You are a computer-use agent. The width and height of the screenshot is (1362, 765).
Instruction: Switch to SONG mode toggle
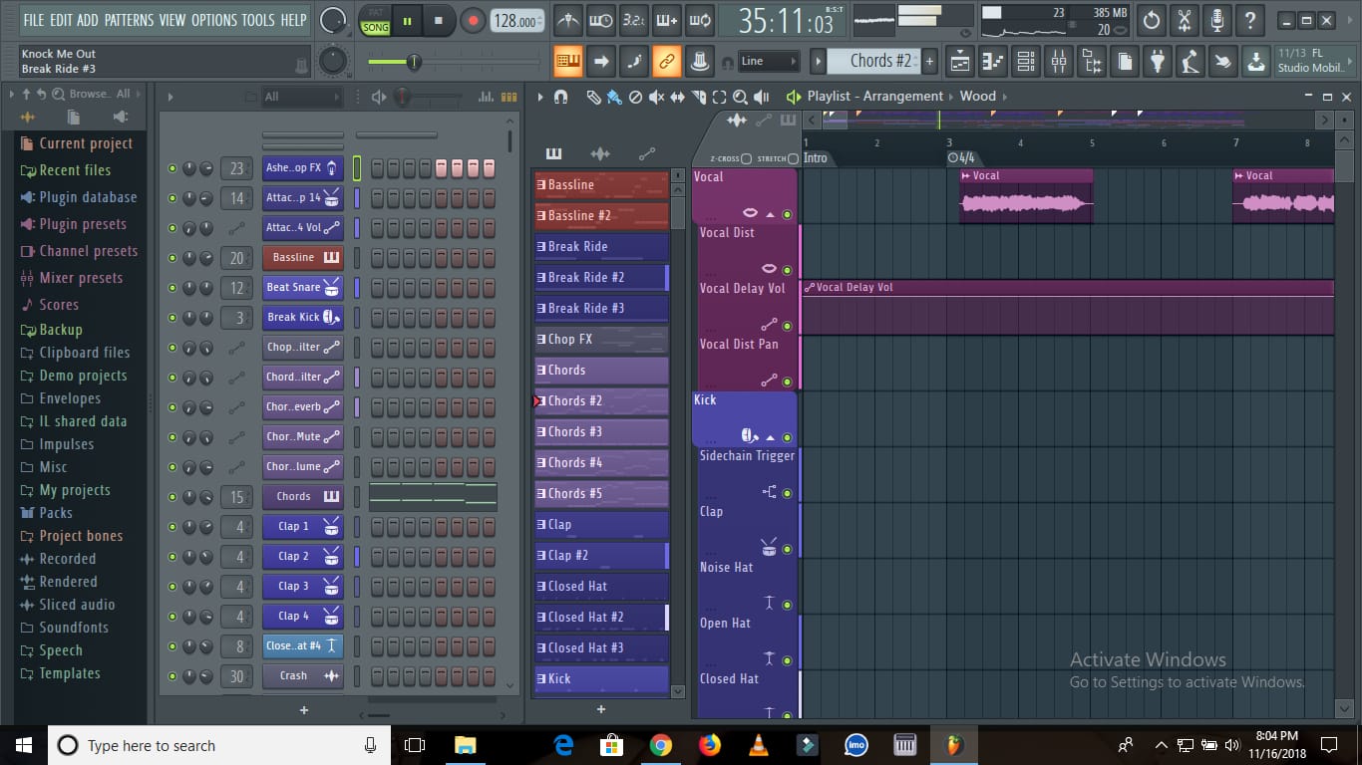[376, 26]
